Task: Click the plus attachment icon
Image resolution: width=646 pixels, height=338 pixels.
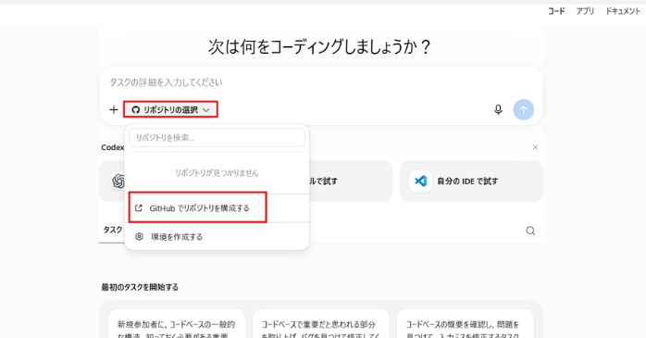Action: pyautogui.click(x=114, y=109)
